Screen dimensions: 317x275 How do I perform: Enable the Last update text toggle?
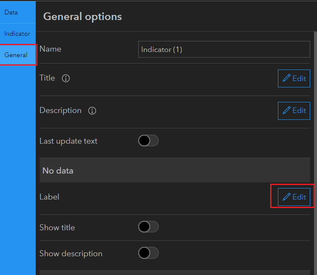click(149, 141)
